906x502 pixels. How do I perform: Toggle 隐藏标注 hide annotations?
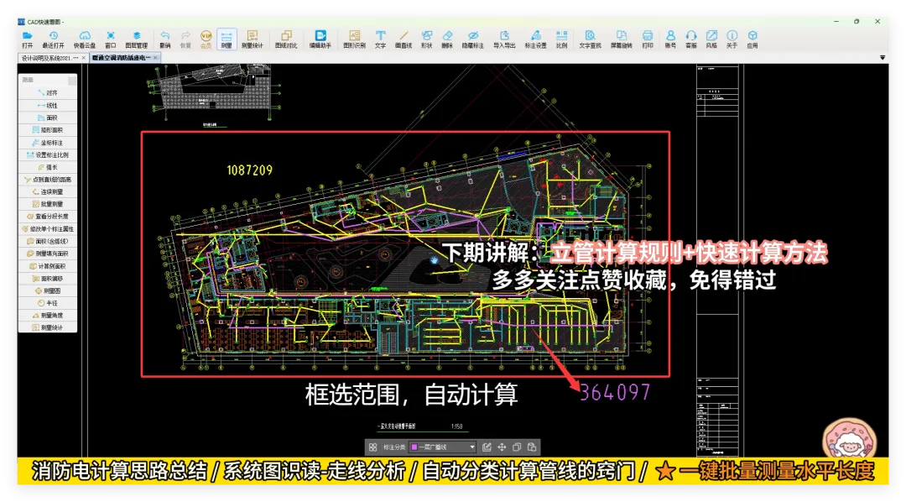pyautogui.click(x=472, y=39)
